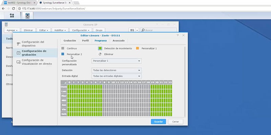This screenshot has height=135, width=271.
Task: Click the Dom row header
Action: click(64, 87)
